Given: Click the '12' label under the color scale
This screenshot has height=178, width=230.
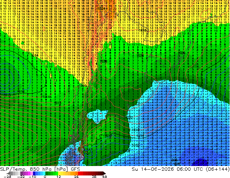Looking at the screenshot, I should [59, 177].
